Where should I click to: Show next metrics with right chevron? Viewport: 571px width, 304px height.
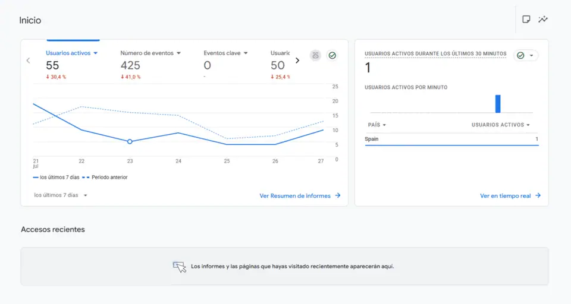[x=297, y=61]
